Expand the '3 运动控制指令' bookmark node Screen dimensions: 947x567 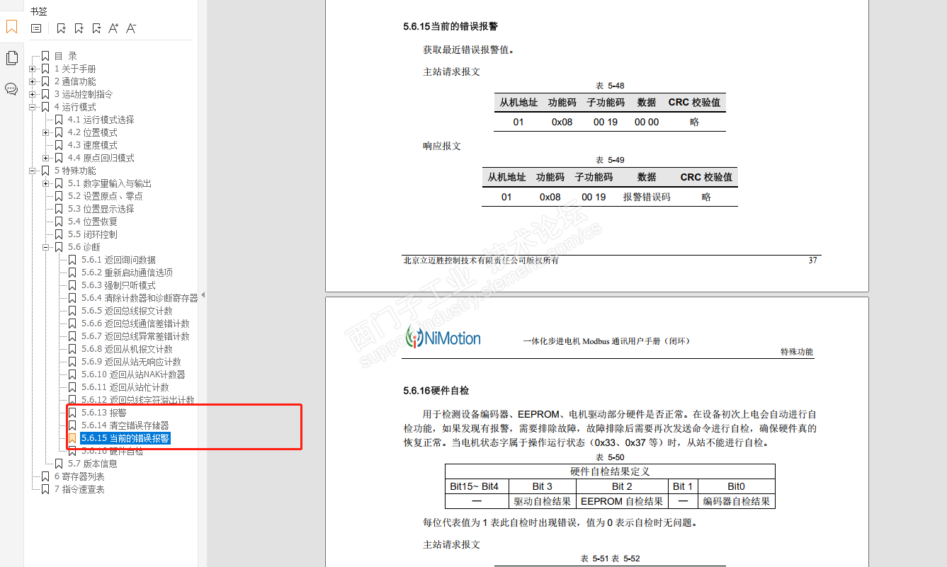[33, 94]
